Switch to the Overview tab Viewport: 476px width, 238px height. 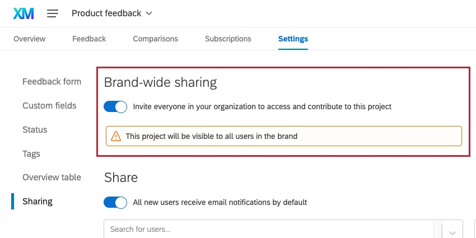click(30, 39)
